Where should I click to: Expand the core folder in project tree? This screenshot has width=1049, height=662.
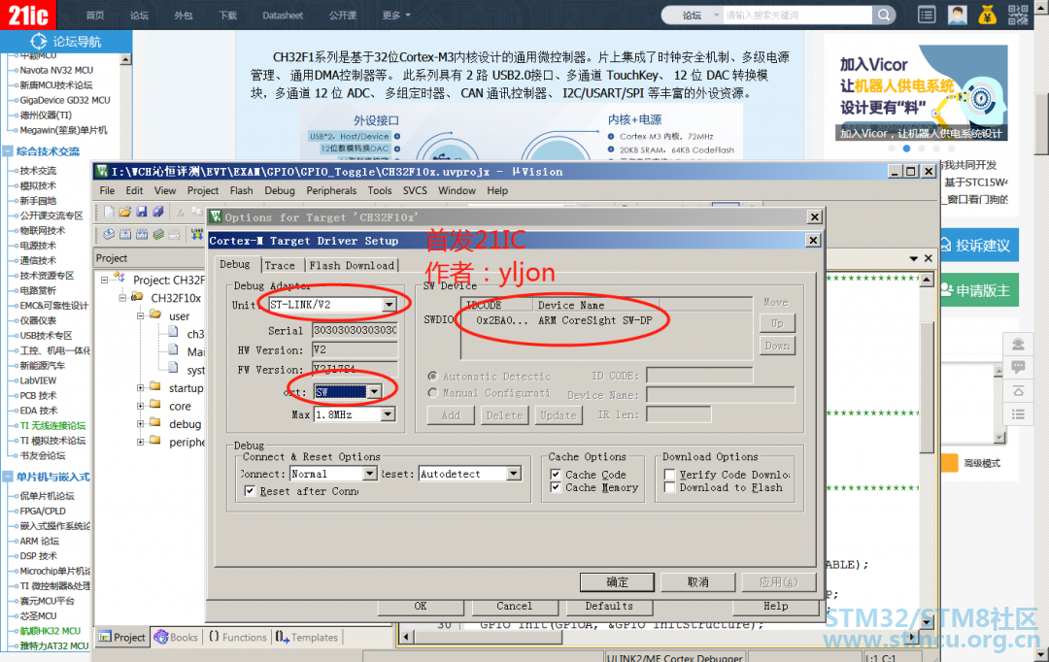pyautogui.click(x=141, y=406)
